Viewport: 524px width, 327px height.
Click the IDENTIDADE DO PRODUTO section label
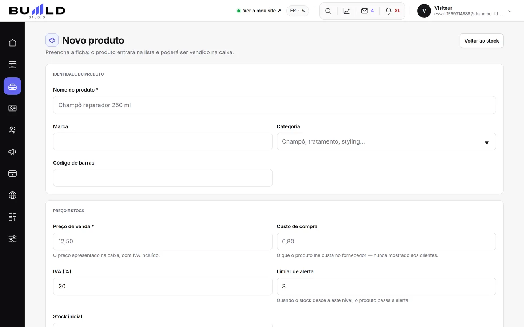click(79, 74)
